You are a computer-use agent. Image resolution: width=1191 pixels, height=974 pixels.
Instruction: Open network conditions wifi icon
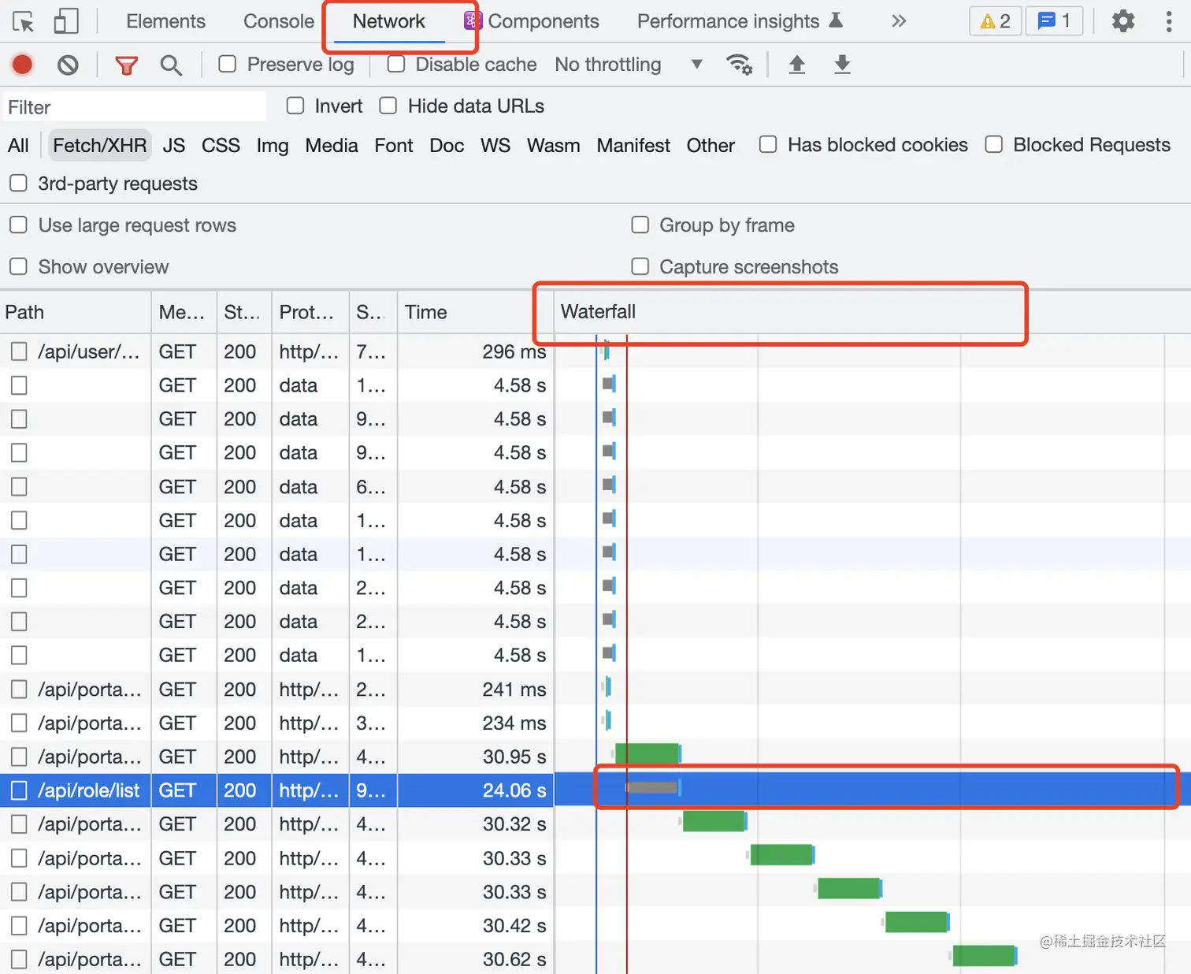[x=739, y=65]
